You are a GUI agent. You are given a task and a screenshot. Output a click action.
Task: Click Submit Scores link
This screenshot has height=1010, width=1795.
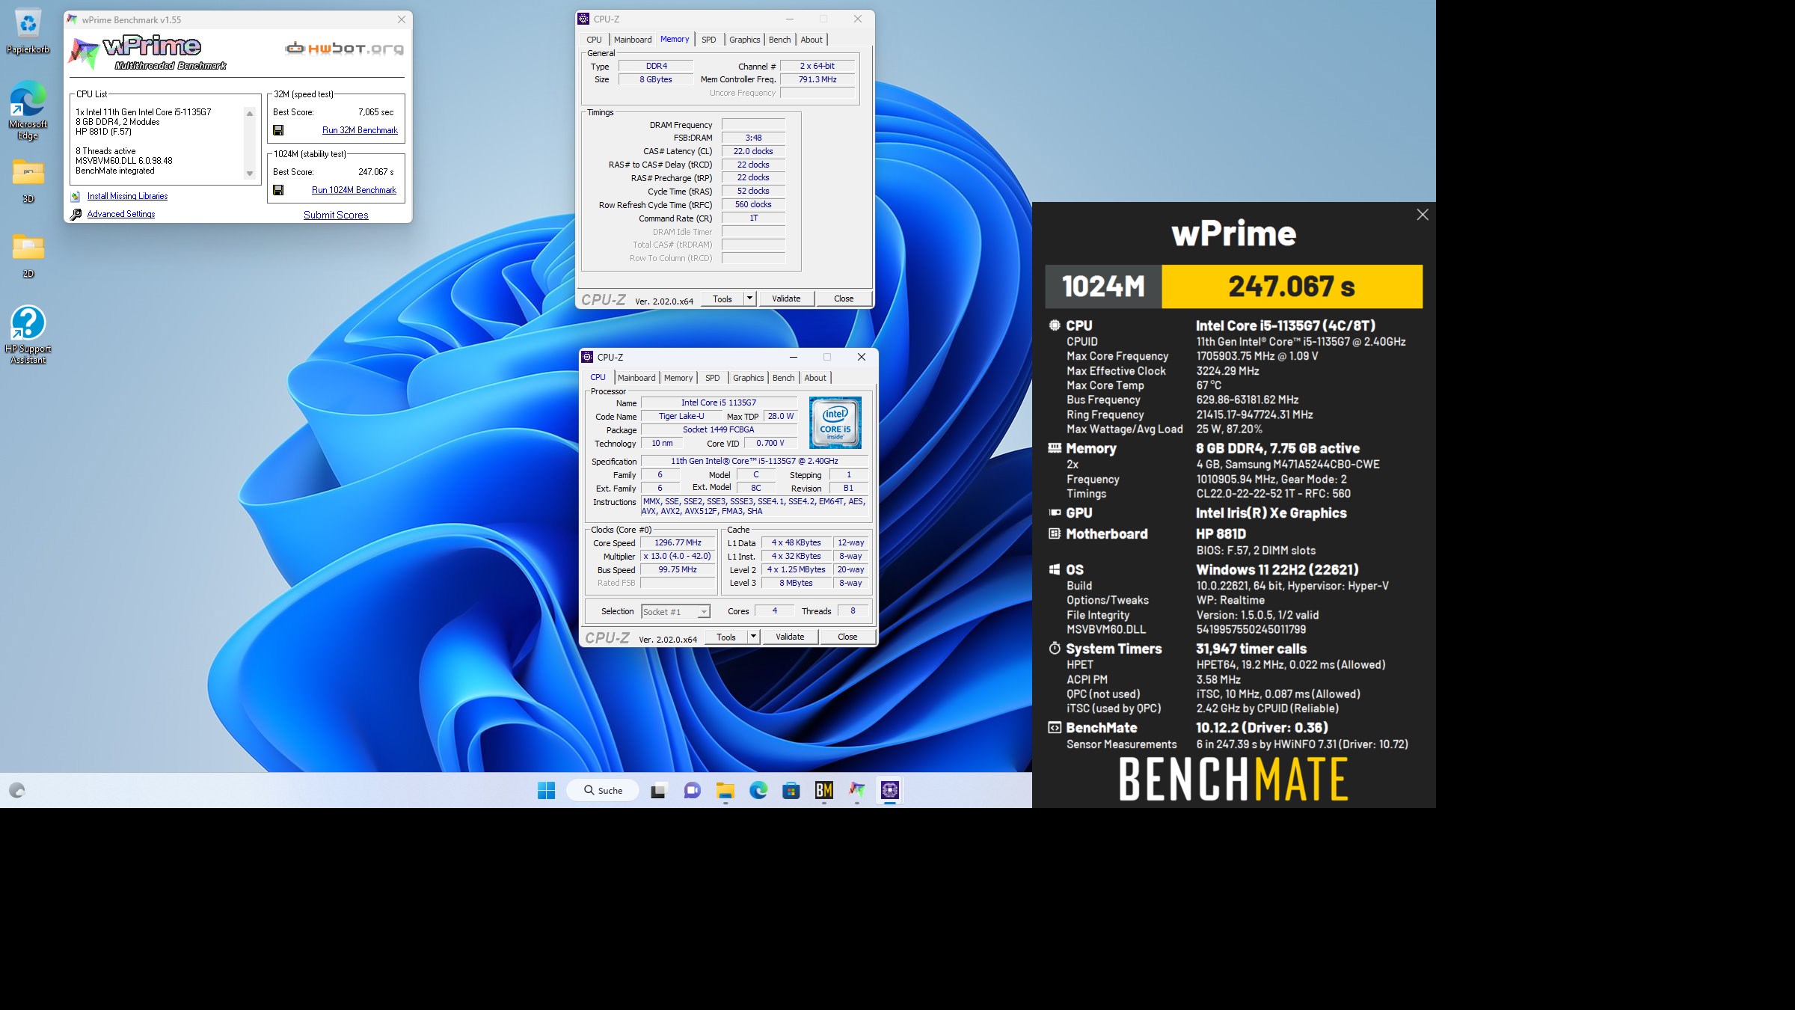pos(336,215)
